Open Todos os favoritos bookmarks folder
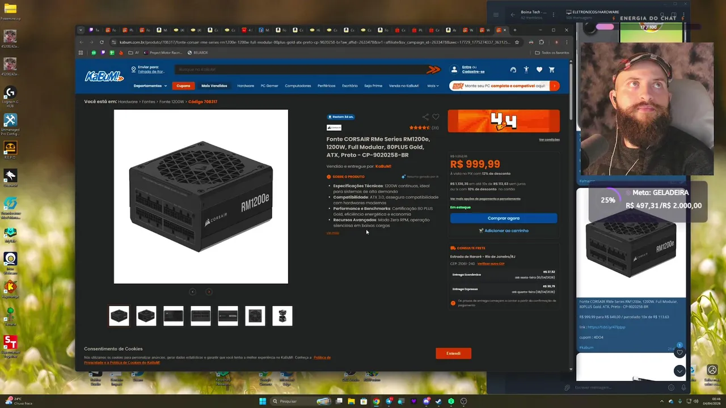 click(552, 53)
